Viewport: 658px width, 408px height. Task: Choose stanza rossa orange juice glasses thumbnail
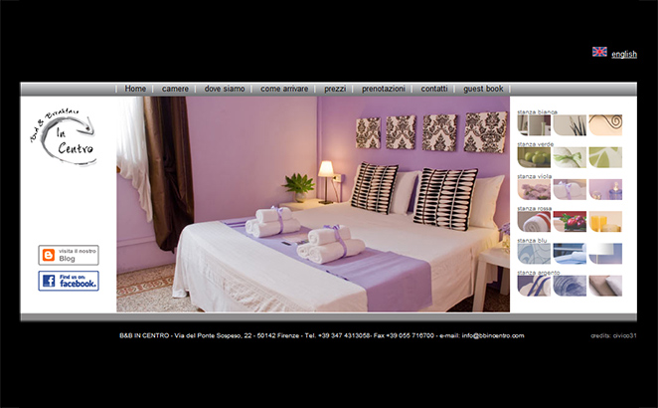point(605,221)
